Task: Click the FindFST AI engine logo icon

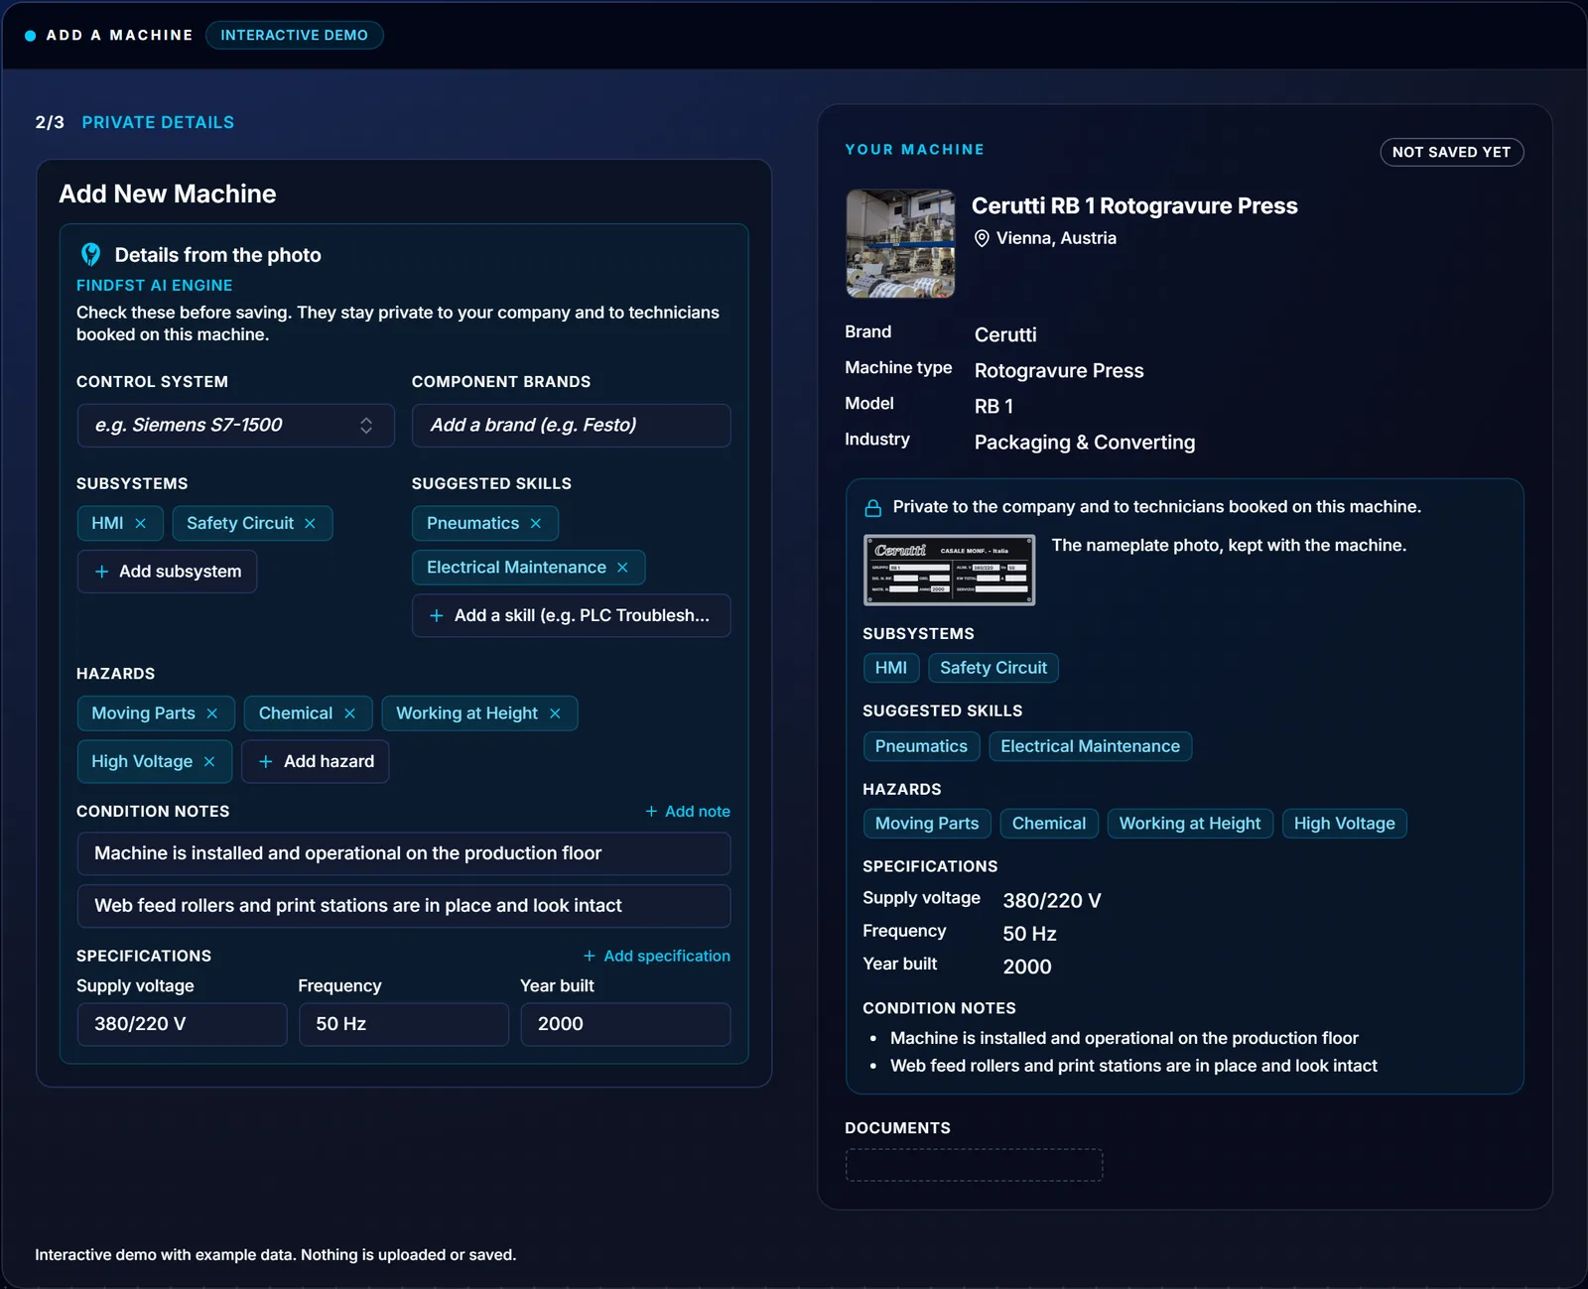Action: click(90, 255)
